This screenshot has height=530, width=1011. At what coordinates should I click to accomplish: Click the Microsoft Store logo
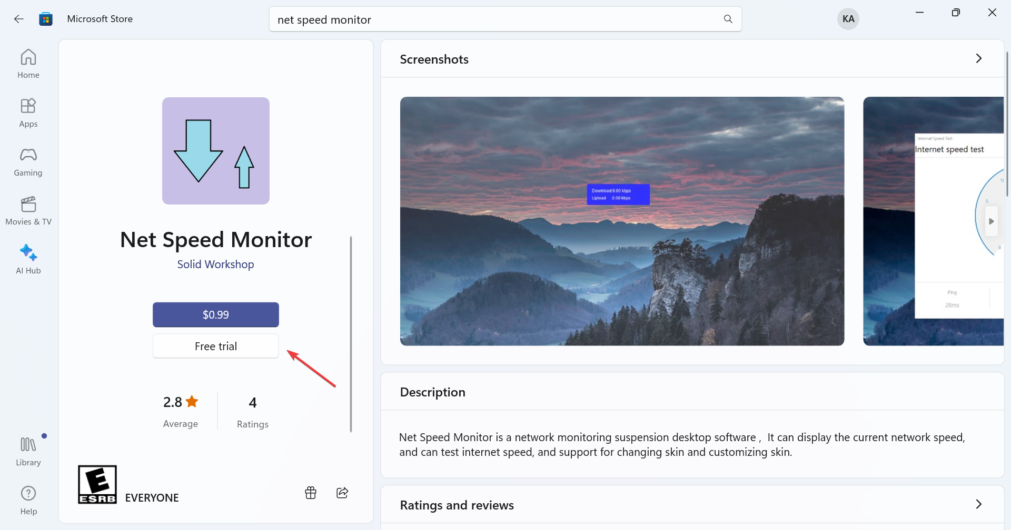click(x=46, y=18)
